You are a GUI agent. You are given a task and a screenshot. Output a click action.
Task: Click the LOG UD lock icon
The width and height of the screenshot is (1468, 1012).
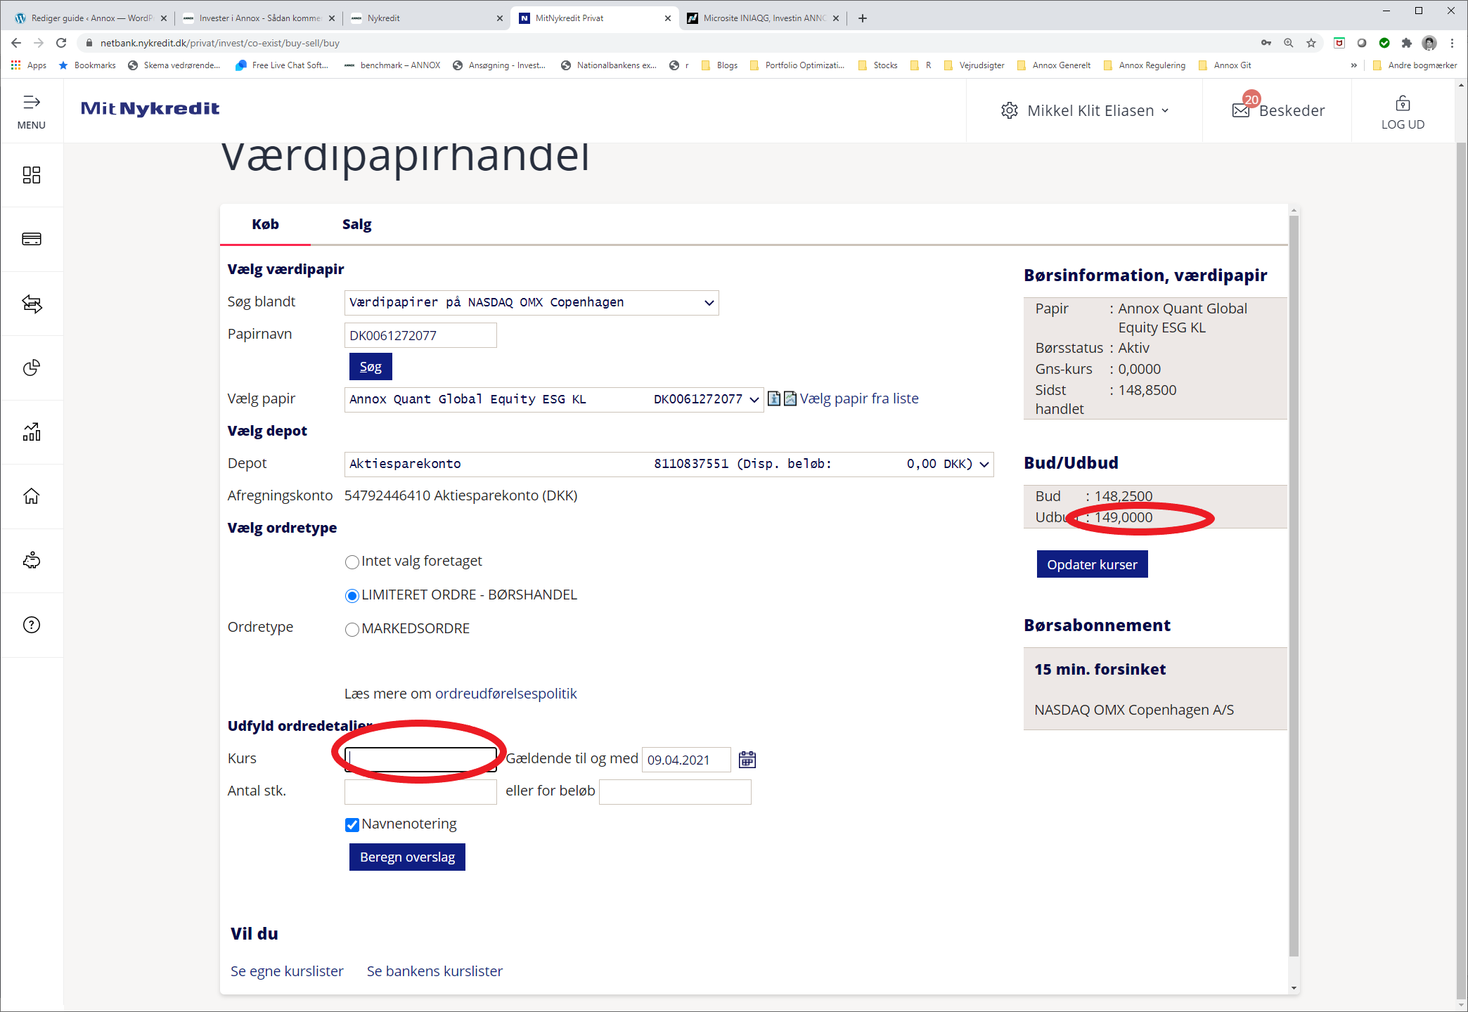pyautogui.click(x=1403, y=104)
